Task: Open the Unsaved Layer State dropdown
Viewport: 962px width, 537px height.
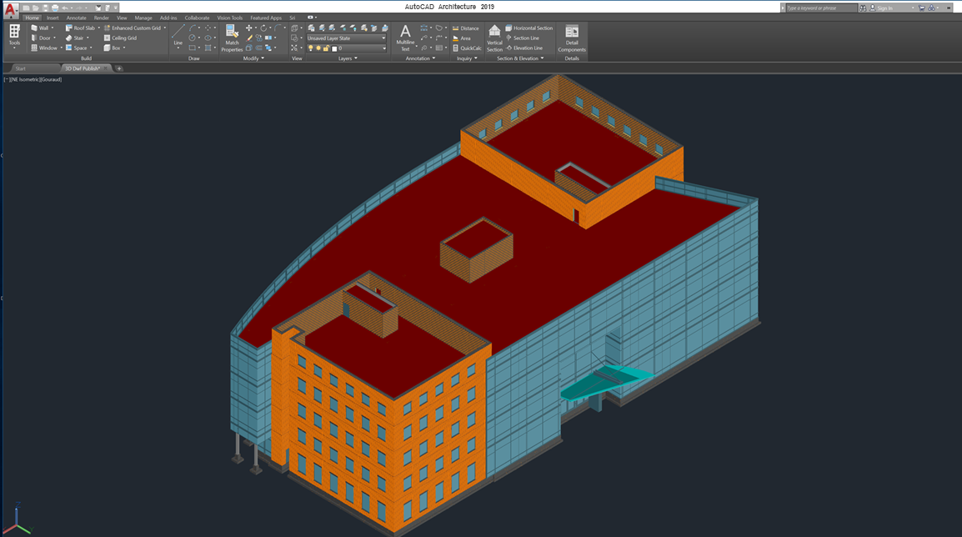Action: click(346, 38)
